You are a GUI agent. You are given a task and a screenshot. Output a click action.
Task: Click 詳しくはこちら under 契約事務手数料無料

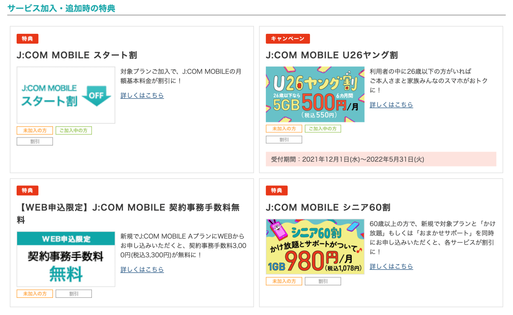tap(142, 270)
